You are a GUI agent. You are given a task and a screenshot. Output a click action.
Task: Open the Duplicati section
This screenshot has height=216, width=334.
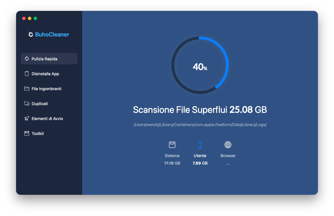coord(49,103)
